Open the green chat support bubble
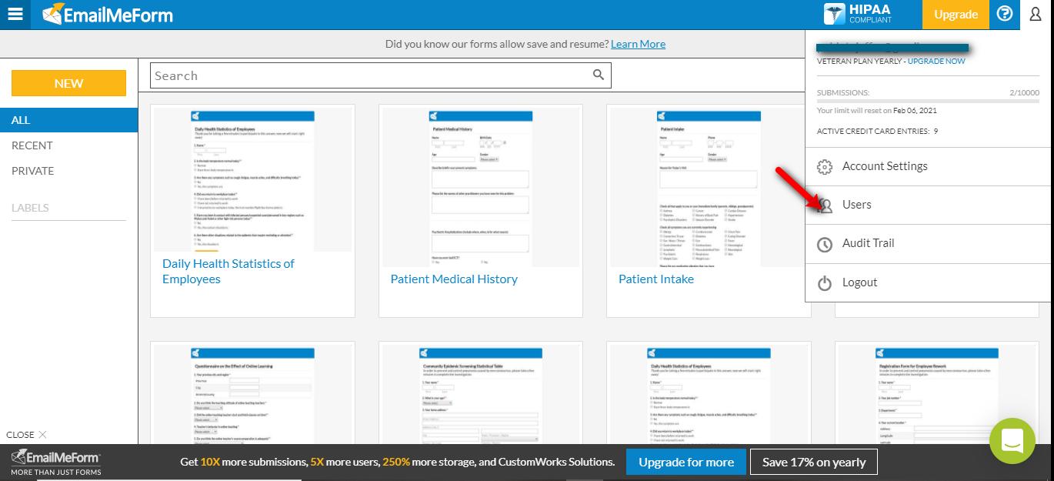 (x=1012, y=441)
